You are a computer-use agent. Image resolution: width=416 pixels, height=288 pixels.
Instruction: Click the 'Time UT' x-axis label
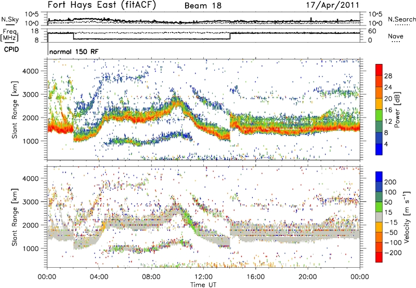203,284
